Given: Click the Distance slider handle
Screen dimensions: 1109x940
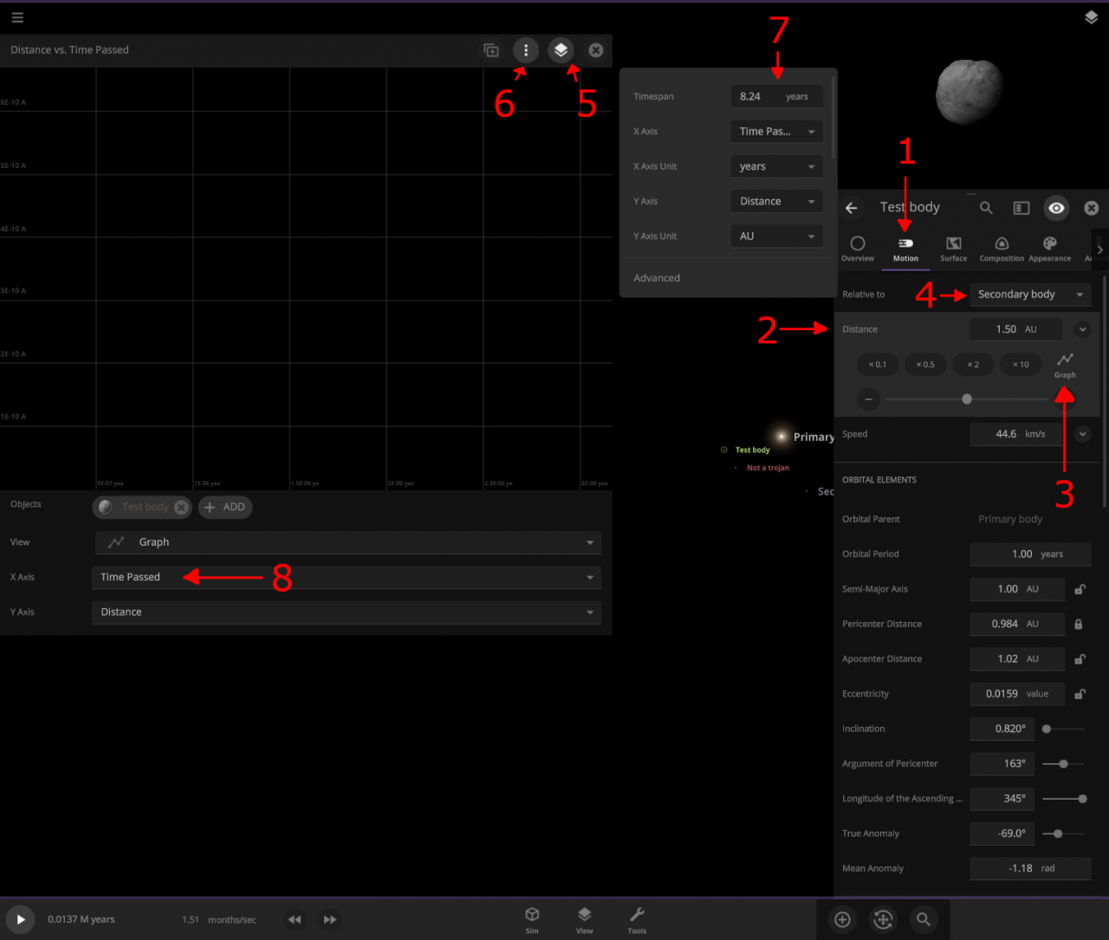Looking at the screenshot, I should click(x=967, y=399).
